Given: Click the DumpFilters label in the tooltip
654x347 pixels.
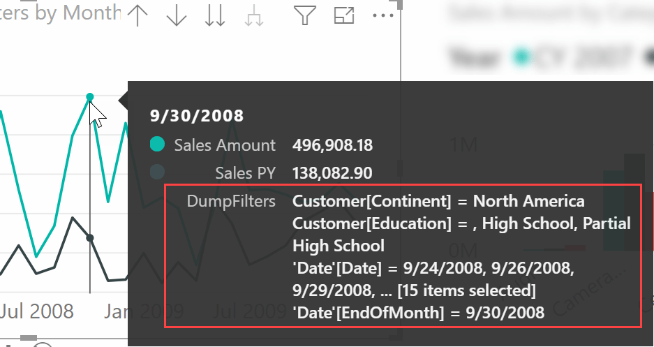Looking at the screenshot, I should [x=230, y=201].
